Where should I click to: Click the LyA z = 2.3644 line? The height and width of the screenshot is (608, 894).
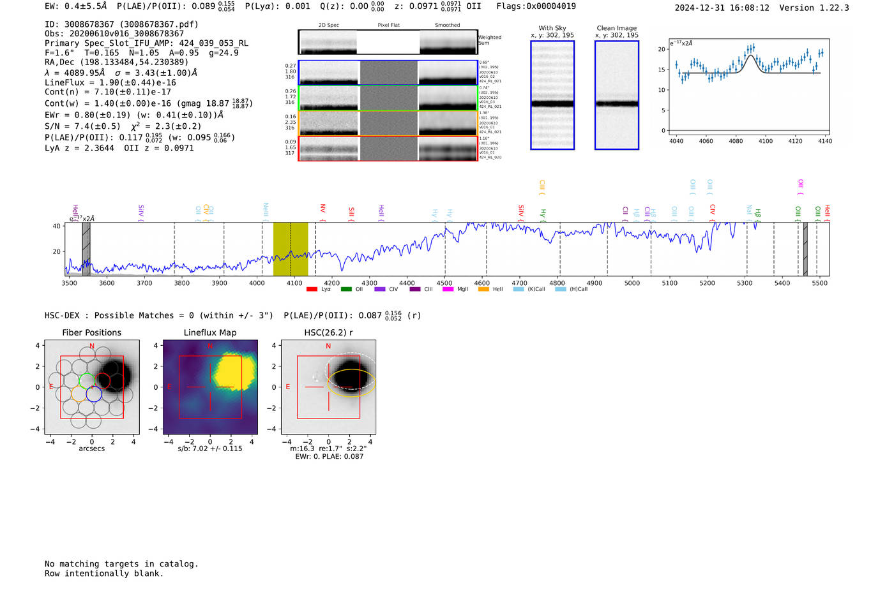pyautogui.click(x=119, y=148)
